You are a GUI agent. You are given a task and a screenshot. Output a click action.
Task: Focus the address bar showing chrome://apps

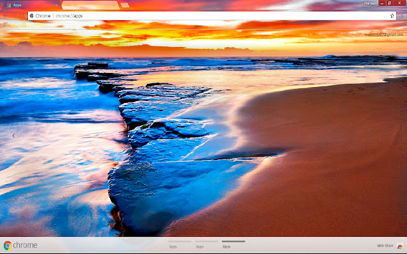(212, 16)
